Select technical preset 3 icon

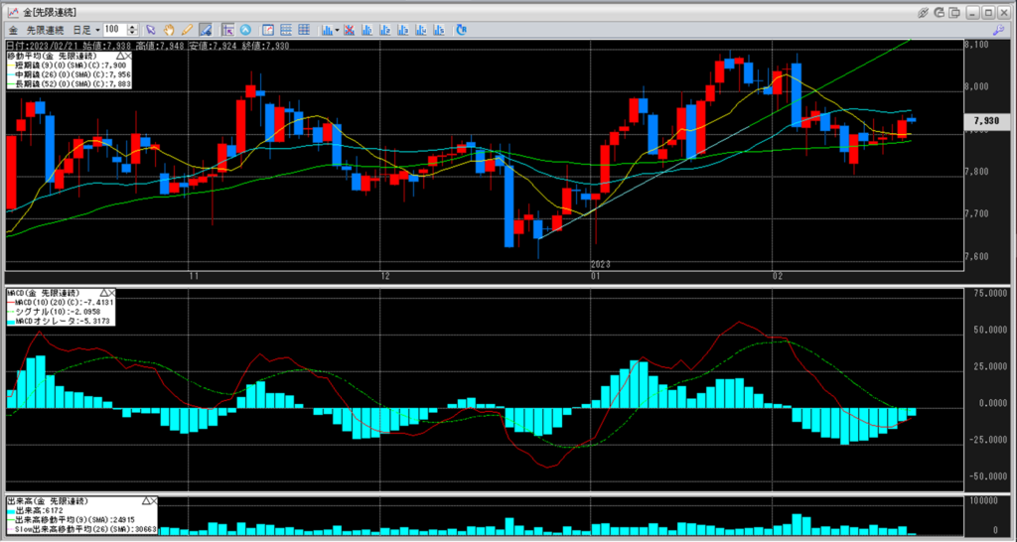coord(403,30)
